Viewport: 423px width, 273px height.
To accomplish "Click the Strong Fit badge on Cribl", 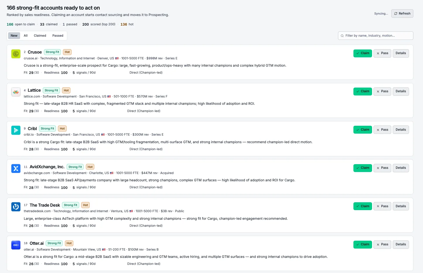I will (47, 129).
